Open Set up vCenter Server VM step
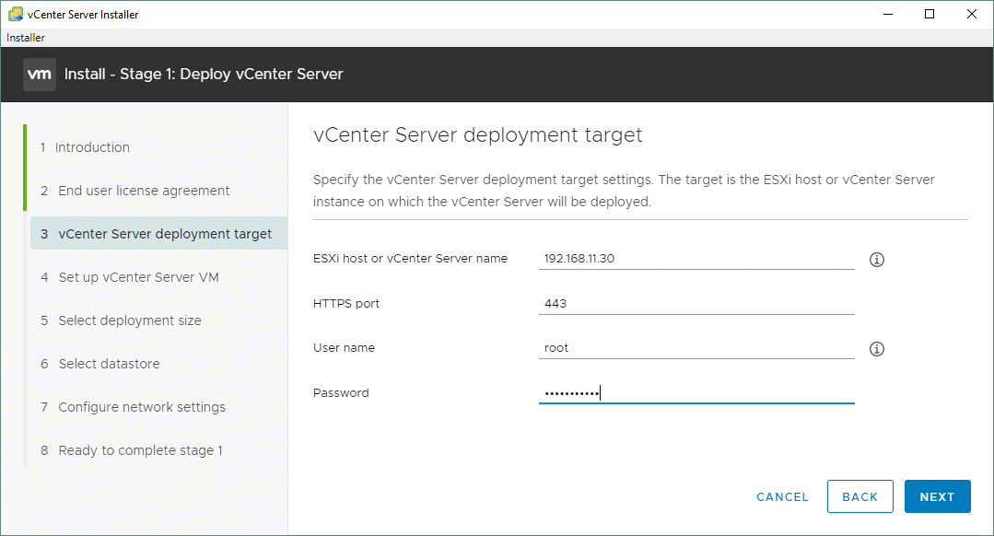 138,277
